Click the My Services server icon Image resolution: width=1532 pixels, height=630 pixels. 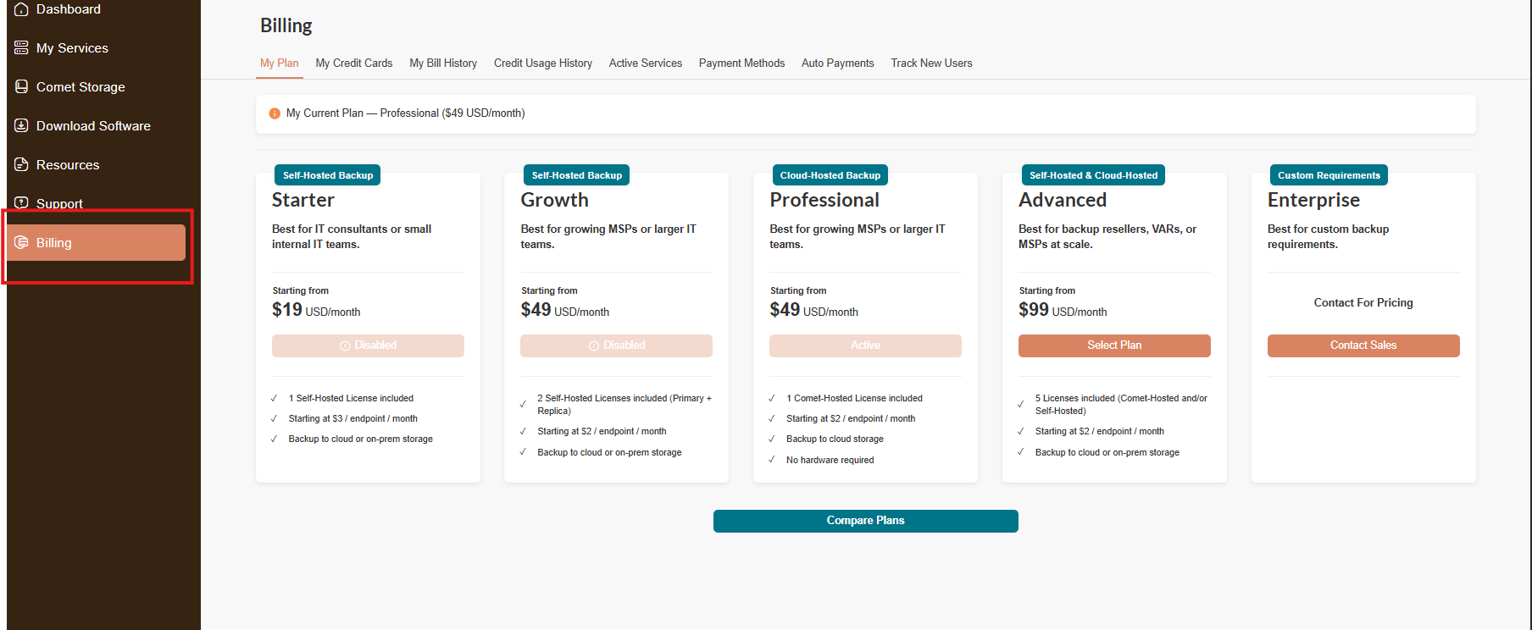(21, 48)
